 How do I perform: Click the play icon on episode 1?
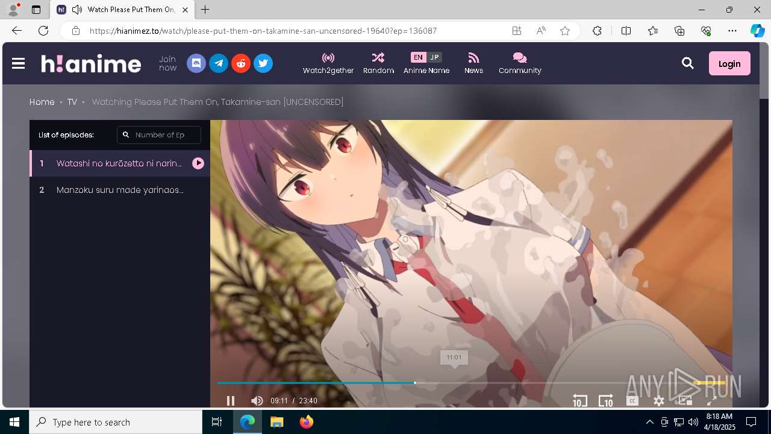(198, 163)
